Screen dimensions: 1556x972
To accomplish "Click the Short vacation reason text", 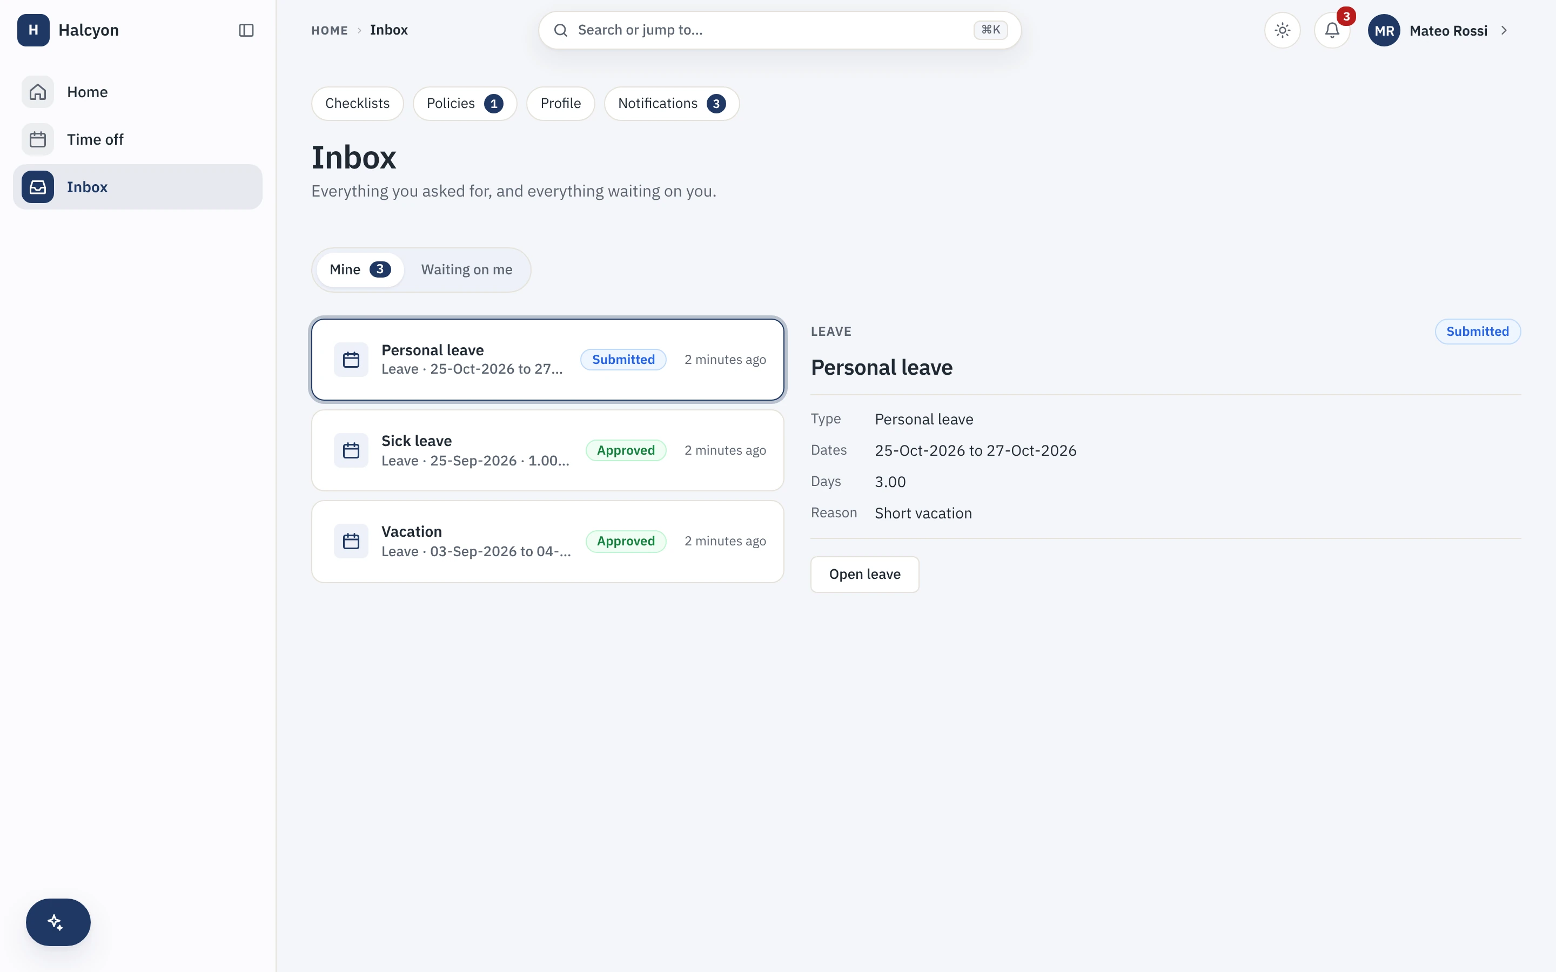I will click(x=923, y=513).
